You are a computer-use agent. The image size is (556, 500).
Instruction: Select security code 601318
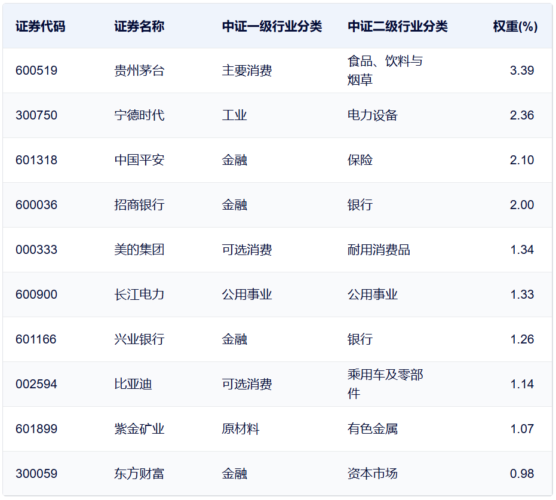tap(36, 160)
